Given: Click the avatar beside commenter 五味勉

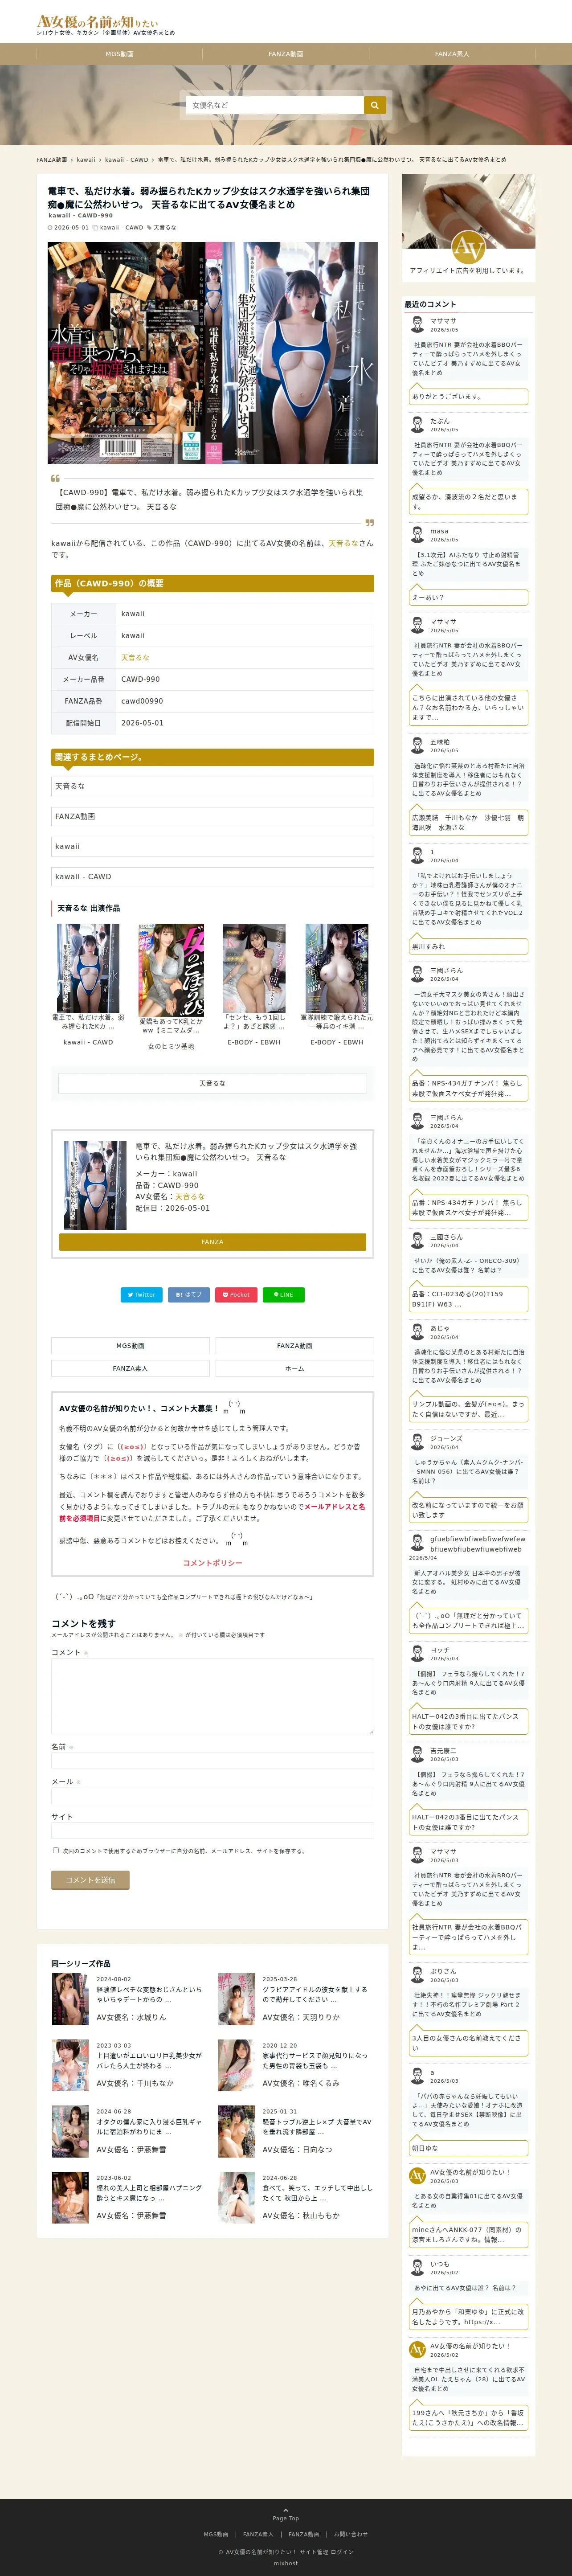Looking at the screenshot, I should (x=418, y=745).
